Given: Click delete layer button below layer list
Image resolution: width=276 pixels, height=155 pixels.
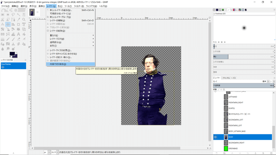Looking at the screenshot, I should point(271,153).
